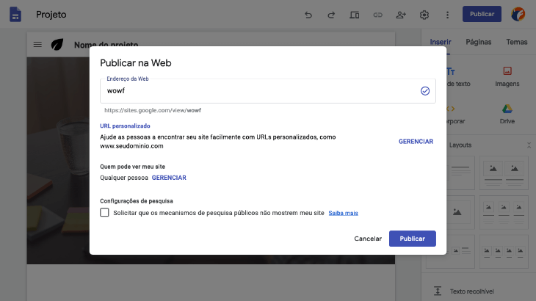The height and width of the screenshot is (301, 536).
Task: Insert Imagens from the sidebar
Action: click(507, 76)
